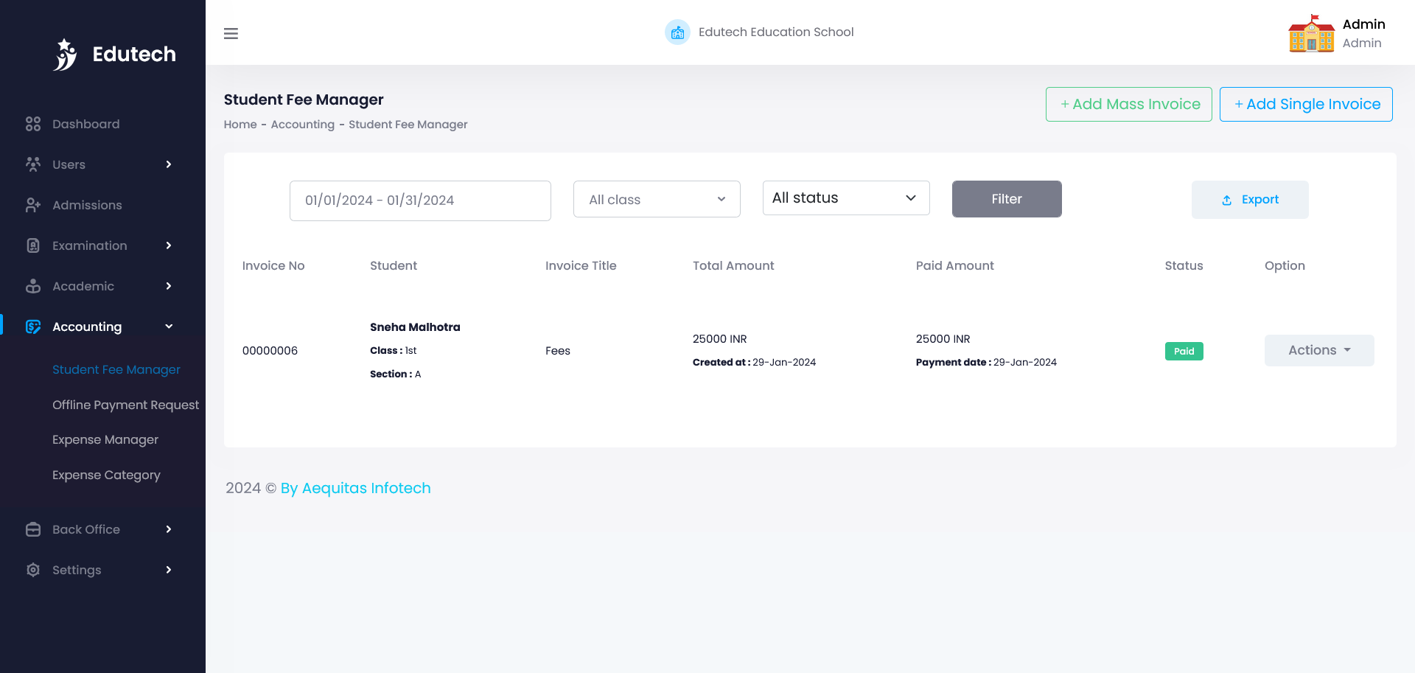This screenshot has width=1415, height=673.
Task: Click the Back Office icon
Action: (x=33, y=529)
